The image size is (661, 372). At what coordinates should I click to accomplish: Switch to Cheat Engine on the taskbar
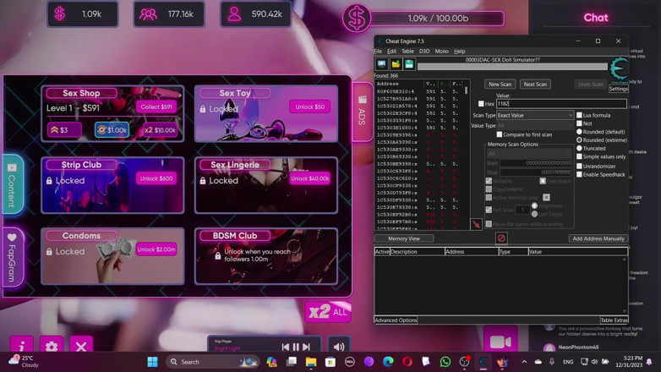coord(483,362)
